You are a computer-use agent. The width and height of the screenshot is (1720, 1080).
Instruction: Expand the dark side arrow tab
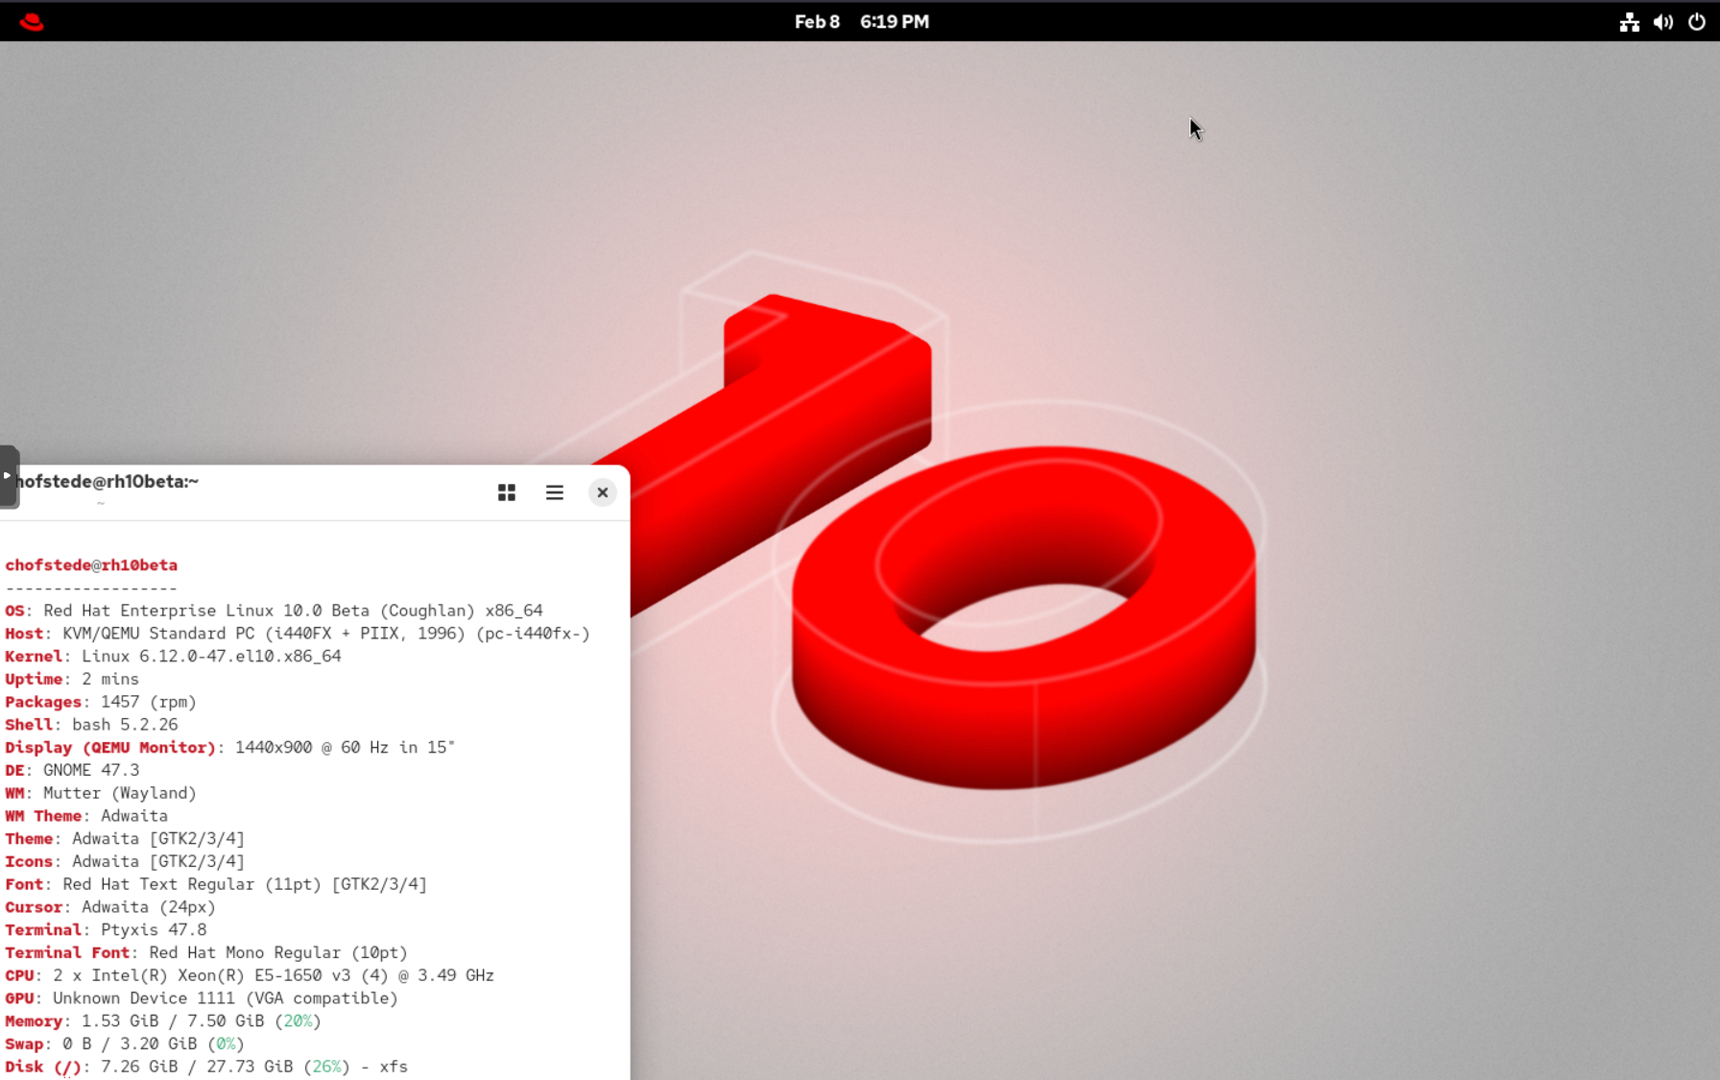point(8,475)
